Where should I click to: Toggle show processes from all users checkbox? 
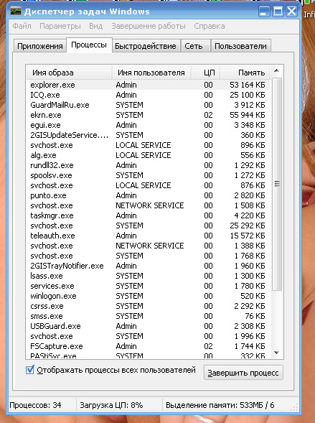(29, 370)
